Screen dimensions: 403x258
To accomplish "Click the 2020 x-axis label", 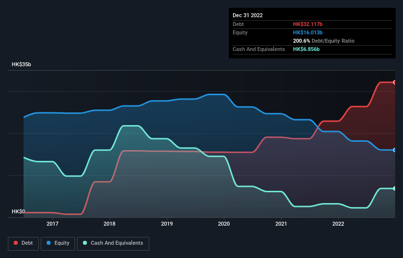I will point(224,224).
